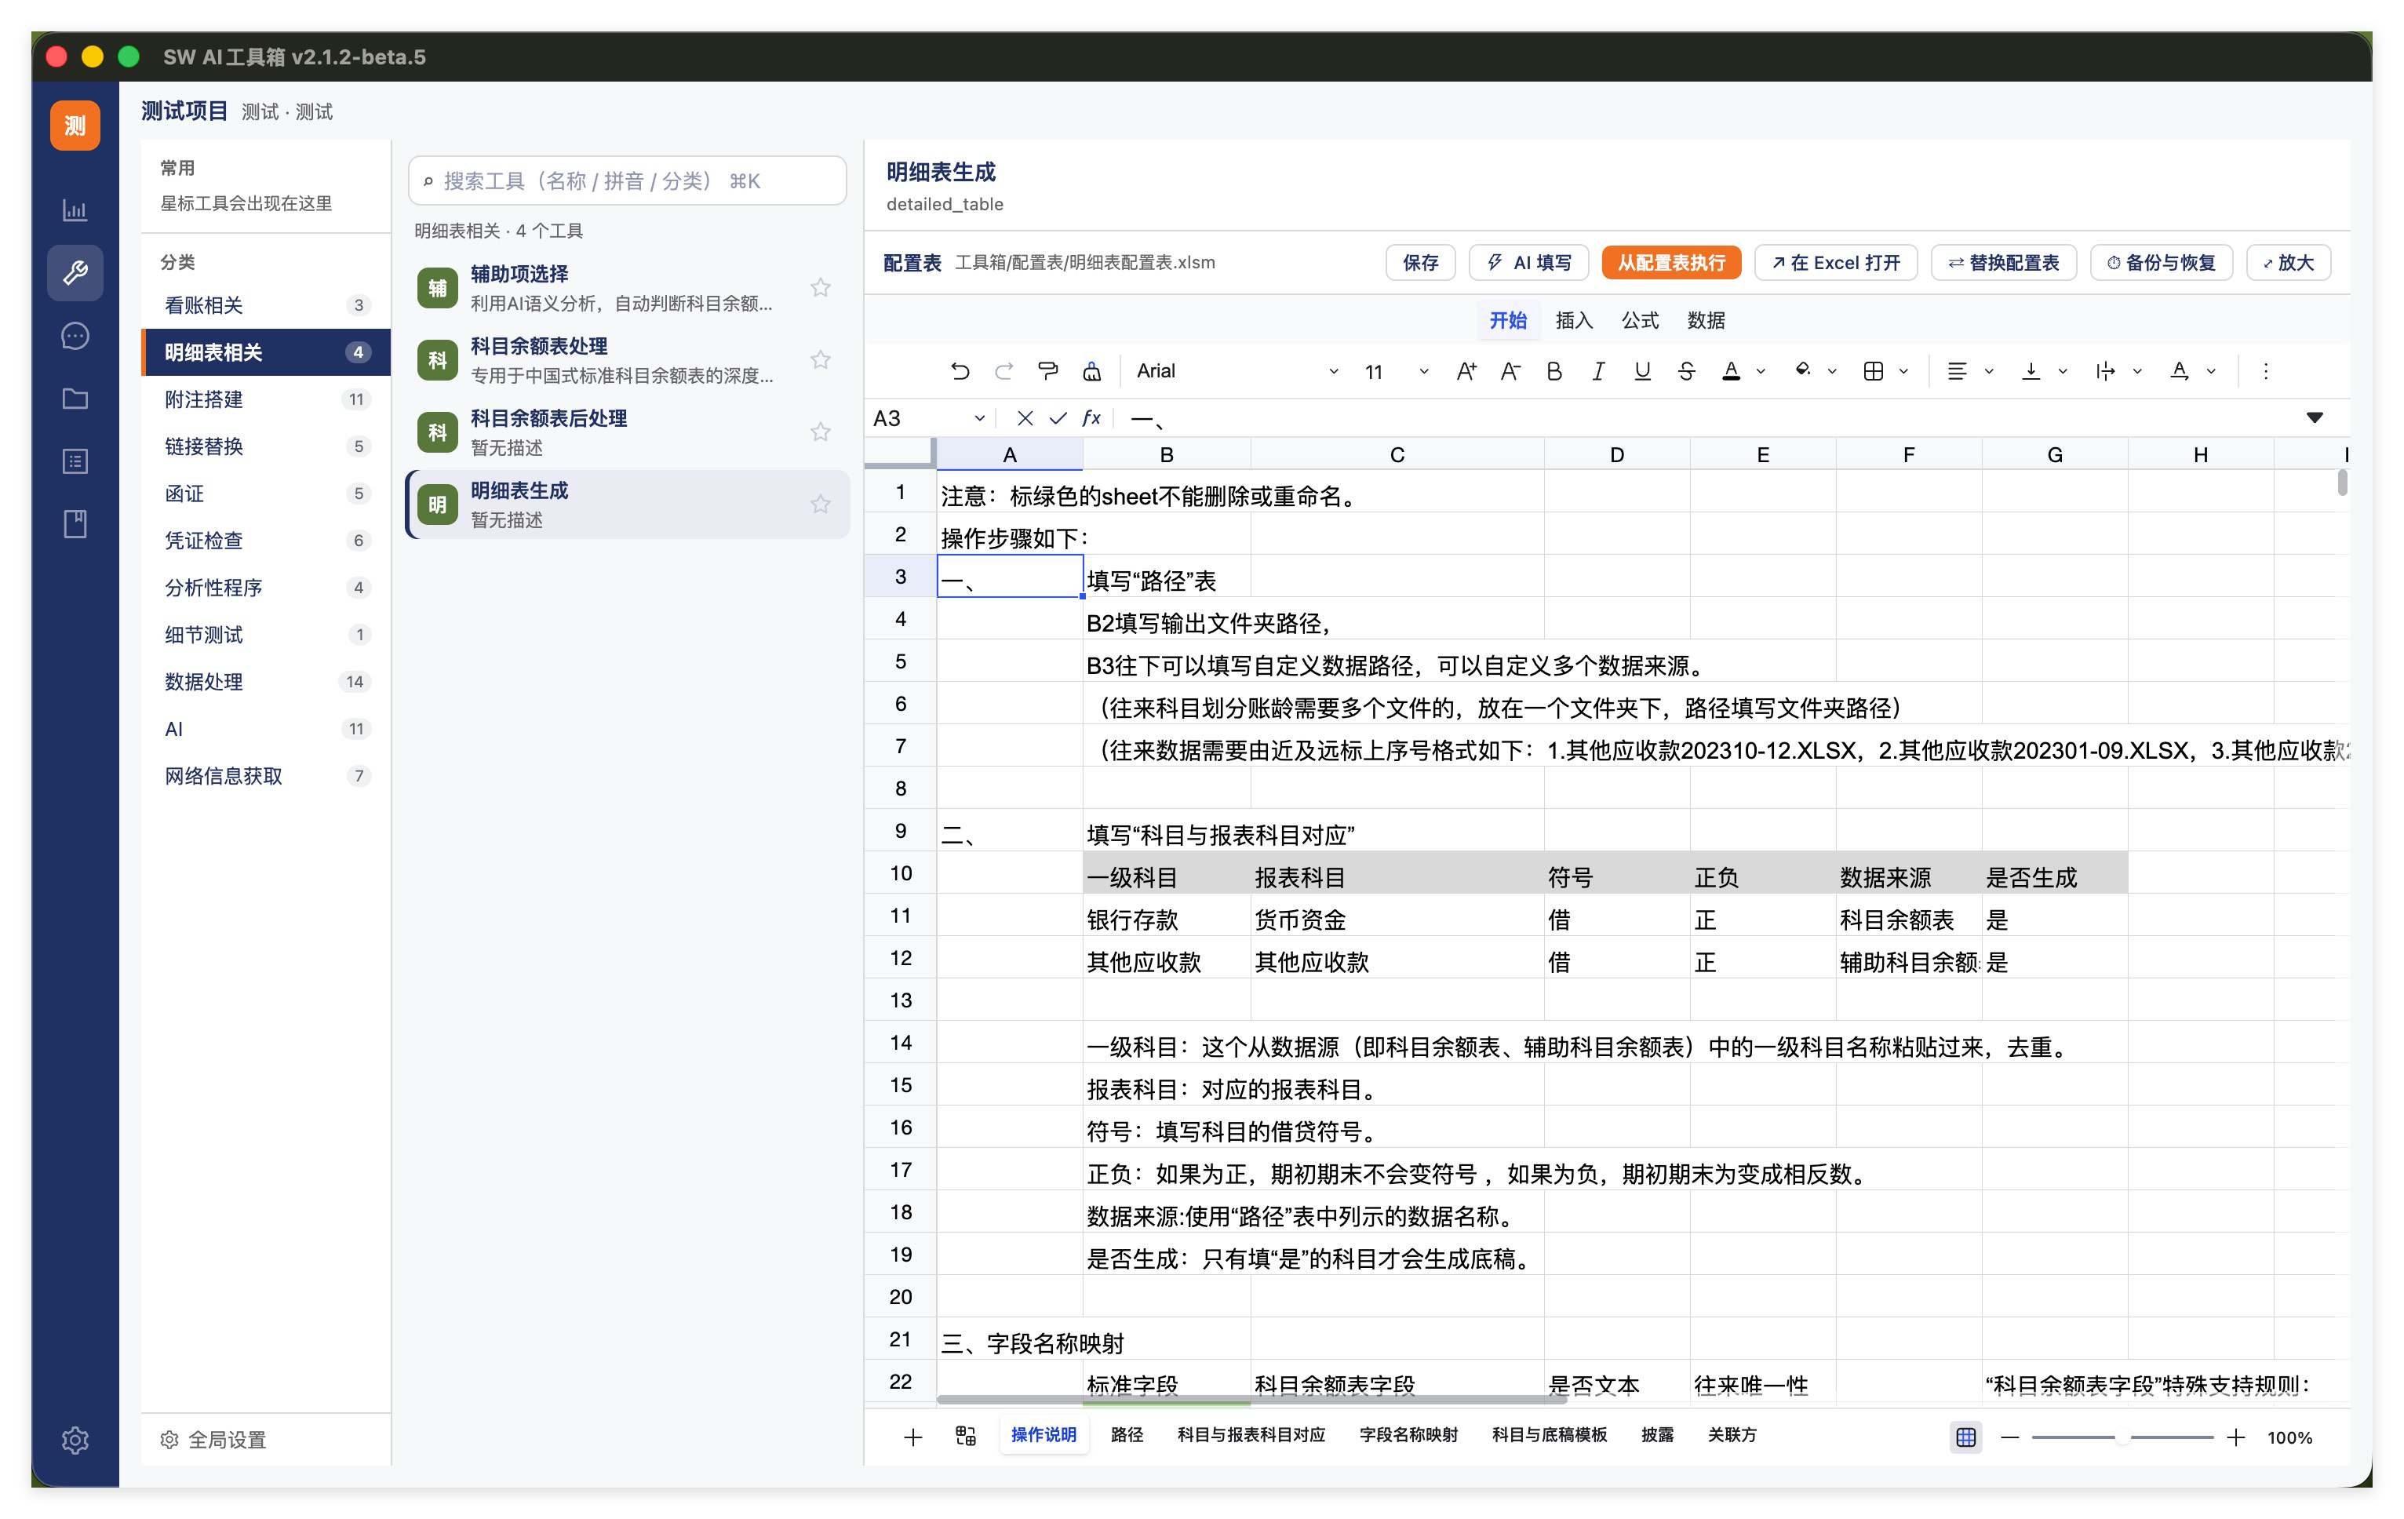Click the clear formatting icon
Viewport: 2404px width, 1519px height.
[x=1091, y=371]
